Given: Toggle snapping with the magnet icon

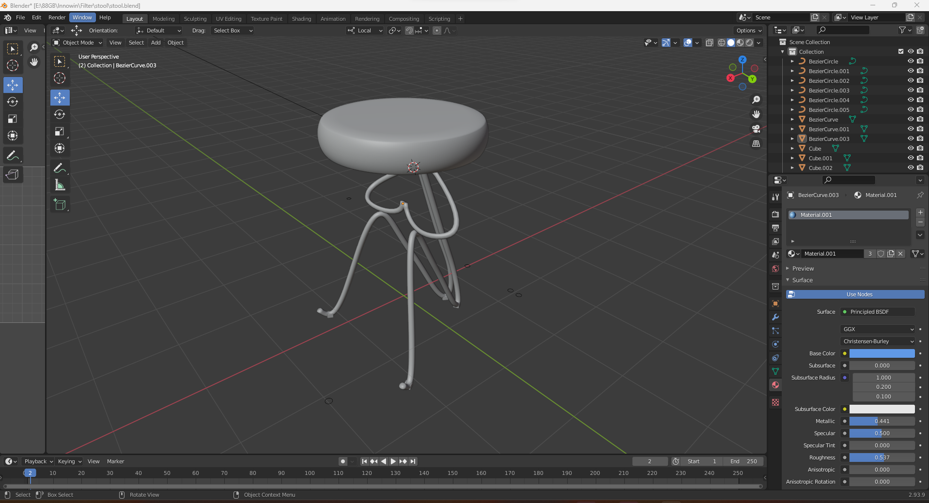Looking at the screenshot, I should click(x=409, y=30).
